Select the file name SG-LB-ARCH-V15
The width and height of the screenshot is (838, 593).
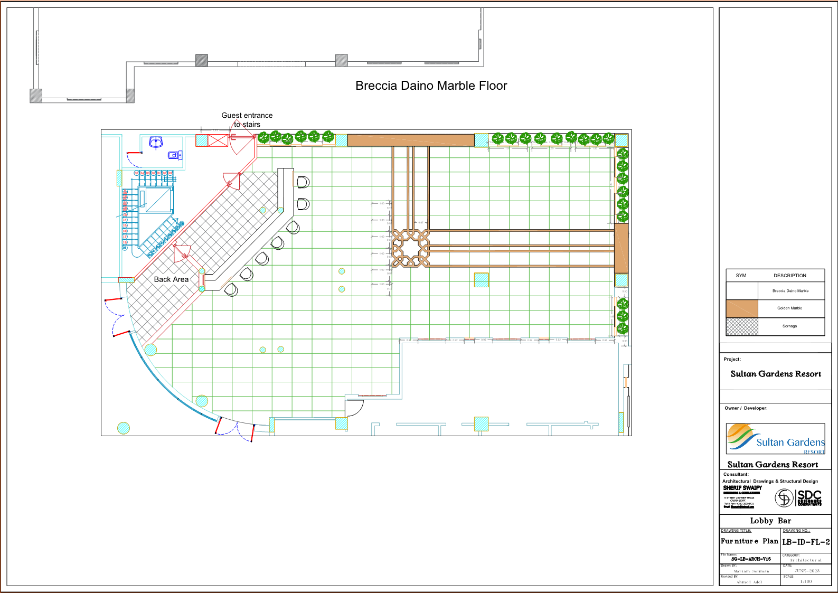[751, 559]
